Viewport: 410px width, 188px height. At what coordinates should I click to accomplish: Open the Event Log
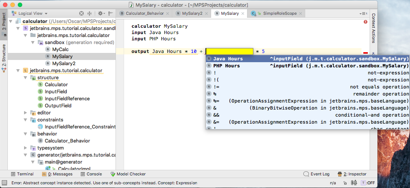[316, 174]
